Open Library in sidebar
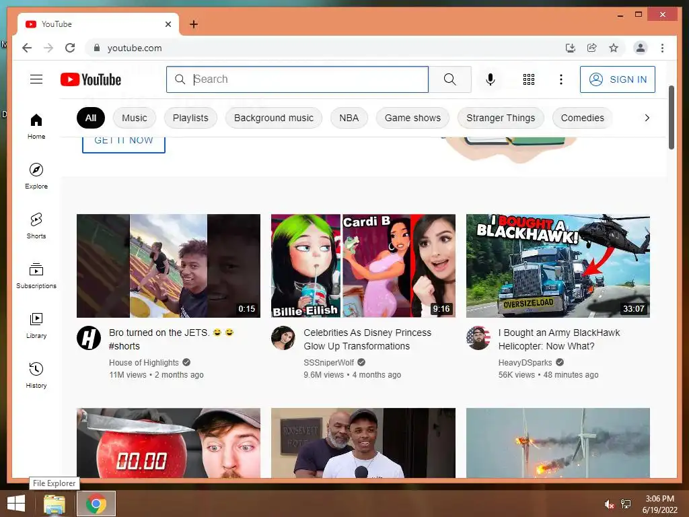This screenshot has height=517, width=689. coord(36,325)
